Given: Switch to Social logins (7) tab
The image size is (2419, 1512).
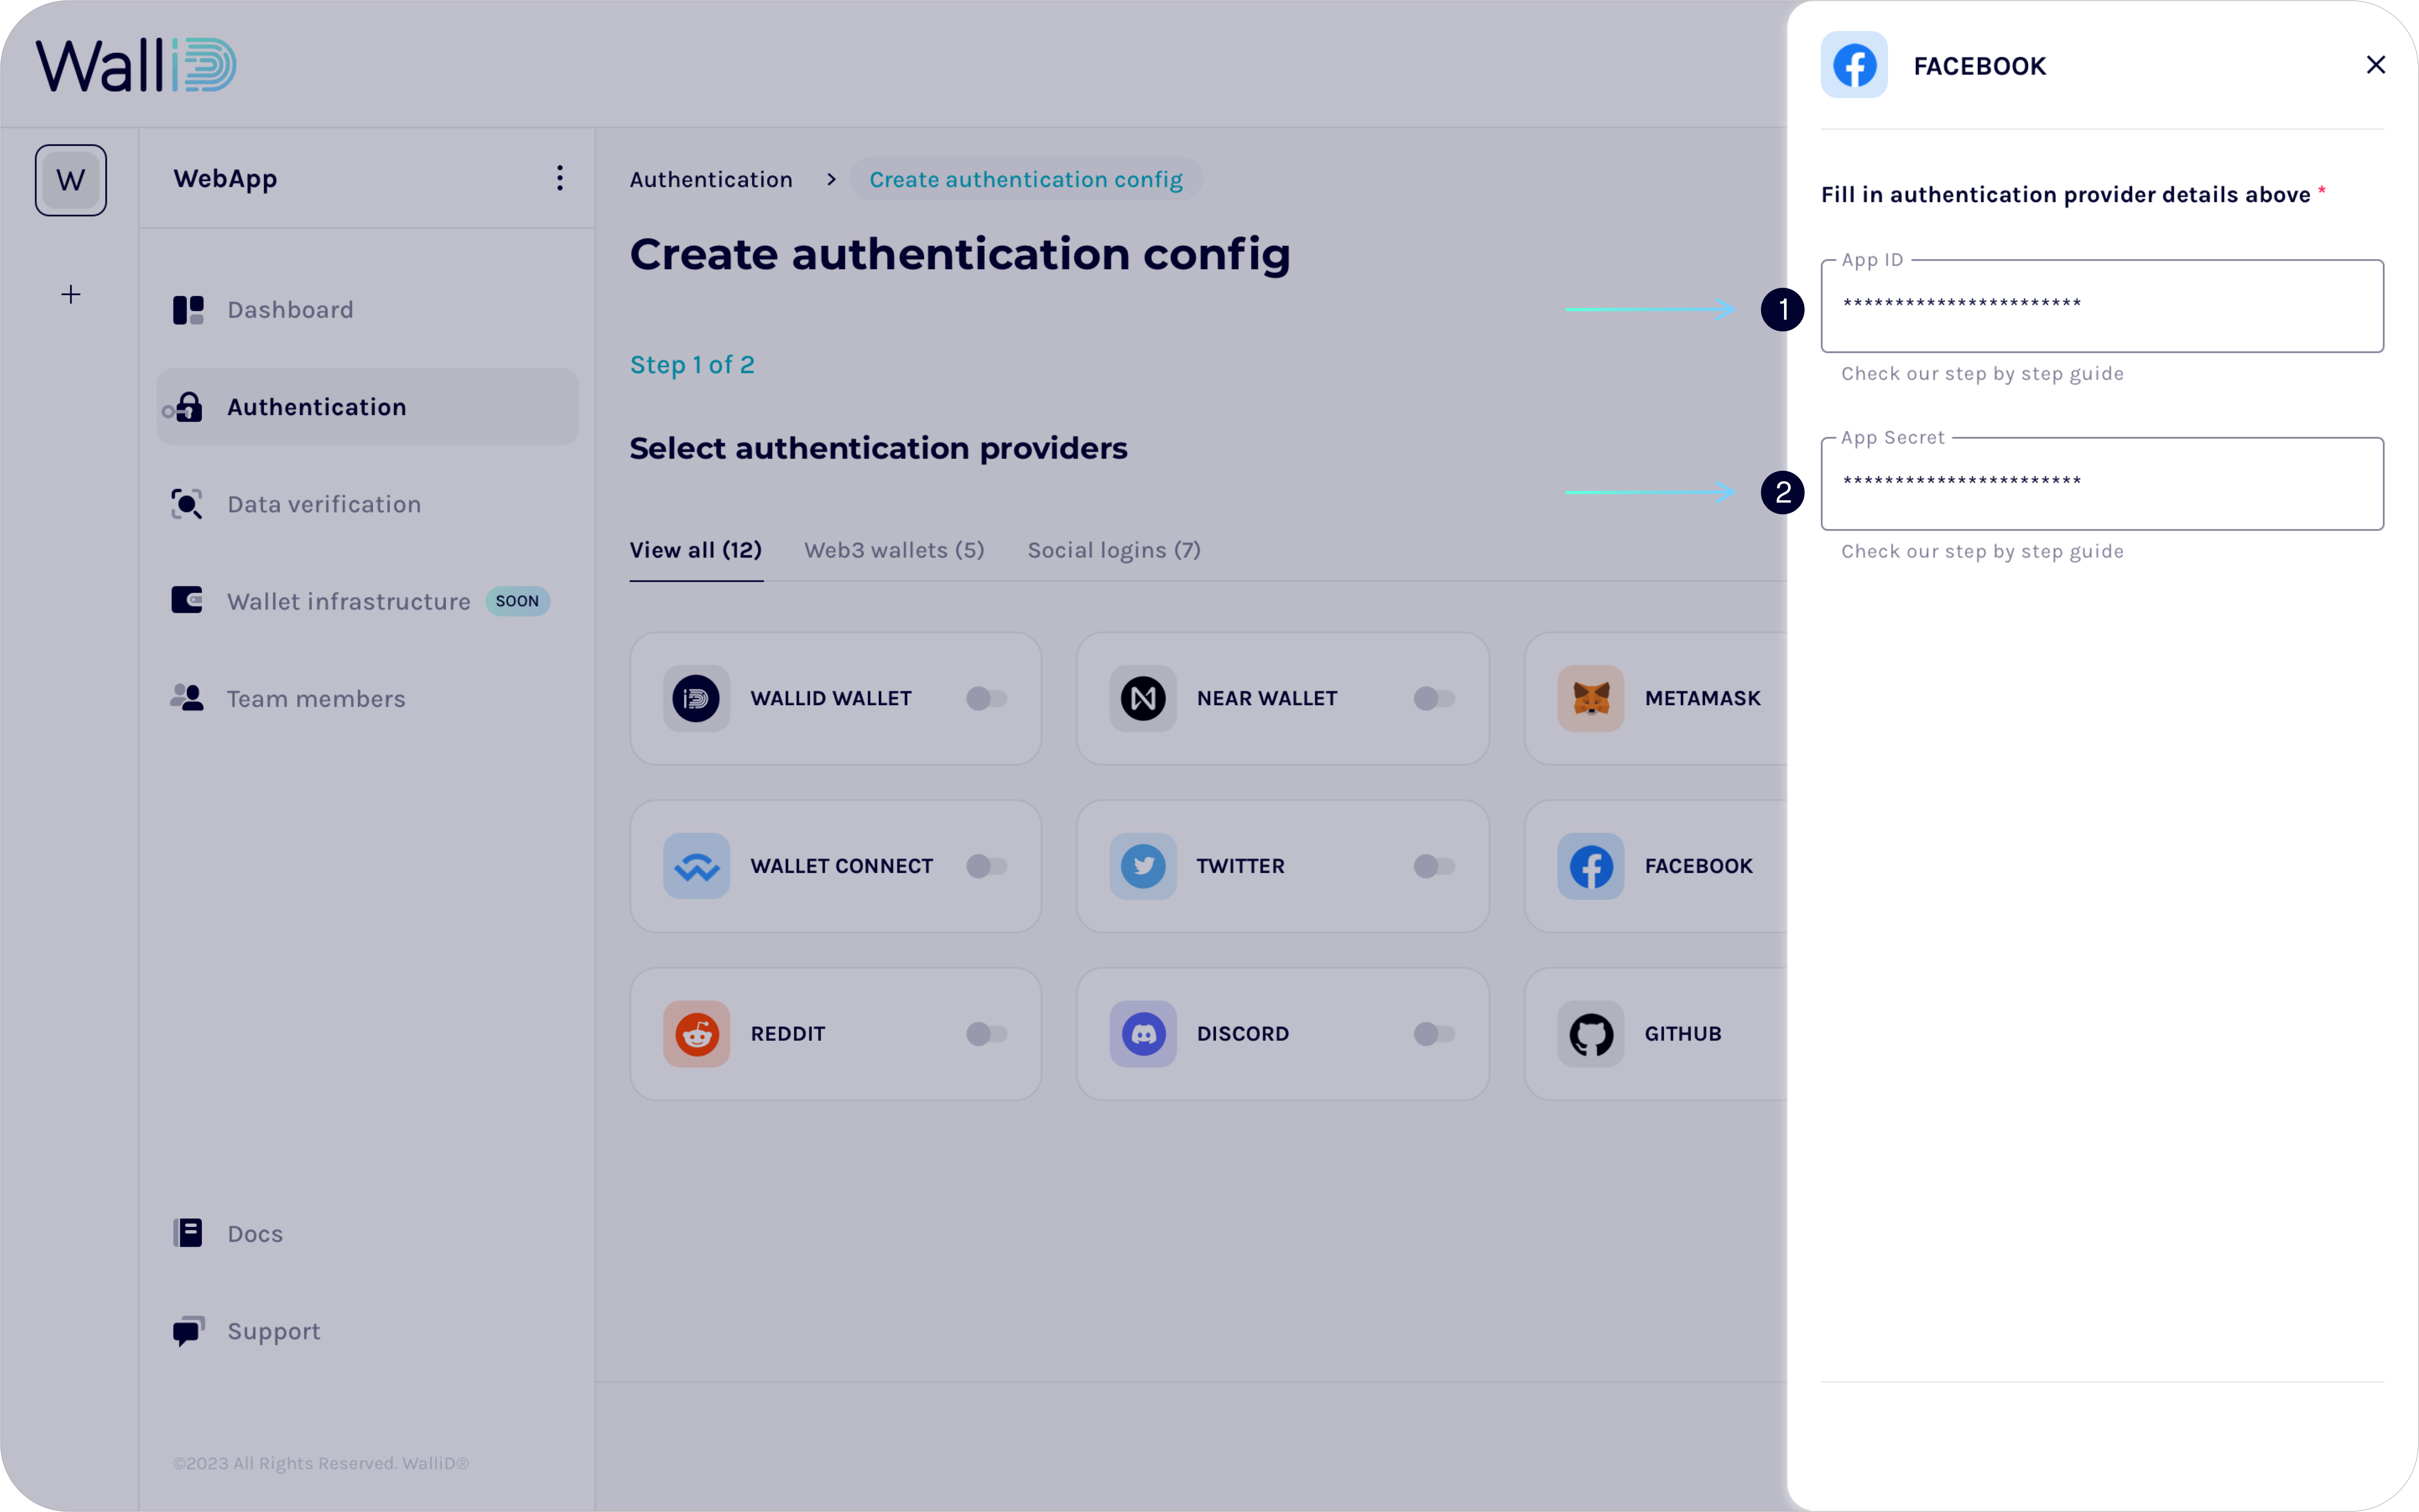Looking at the screenshot, I should click(1113, 550).
